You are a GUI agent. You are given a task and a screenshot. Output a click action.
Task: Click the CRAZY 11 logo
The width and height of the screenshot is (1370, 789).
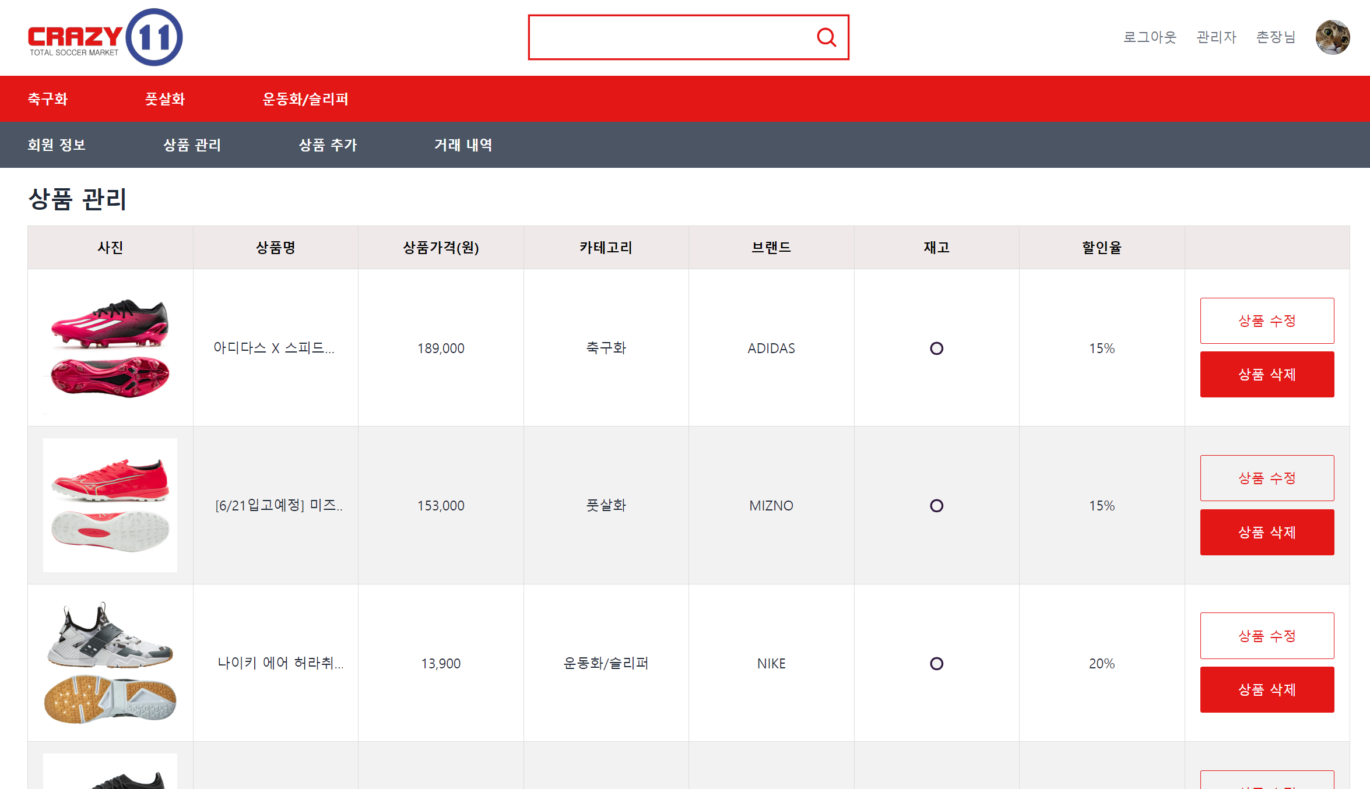(105, 37)
